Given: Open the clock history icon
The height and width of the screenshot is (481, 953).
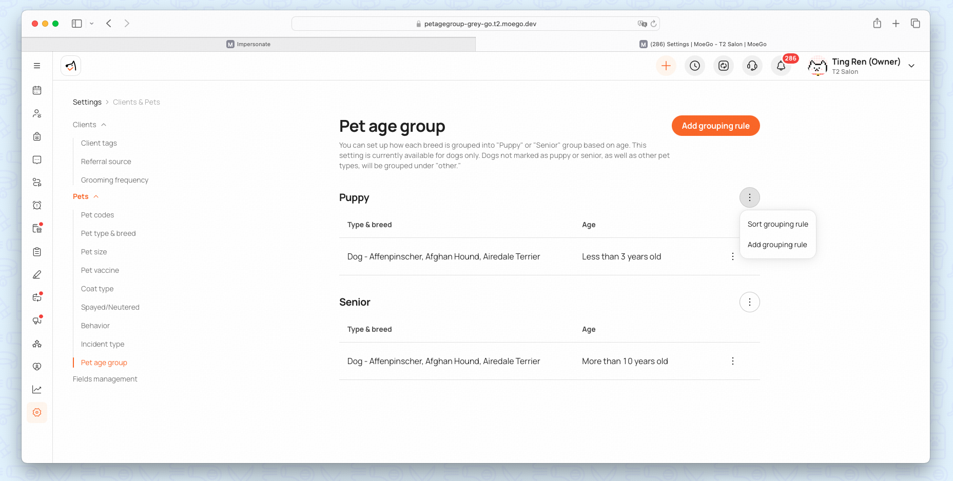Looking at the screenshot, I should point(694,66).
